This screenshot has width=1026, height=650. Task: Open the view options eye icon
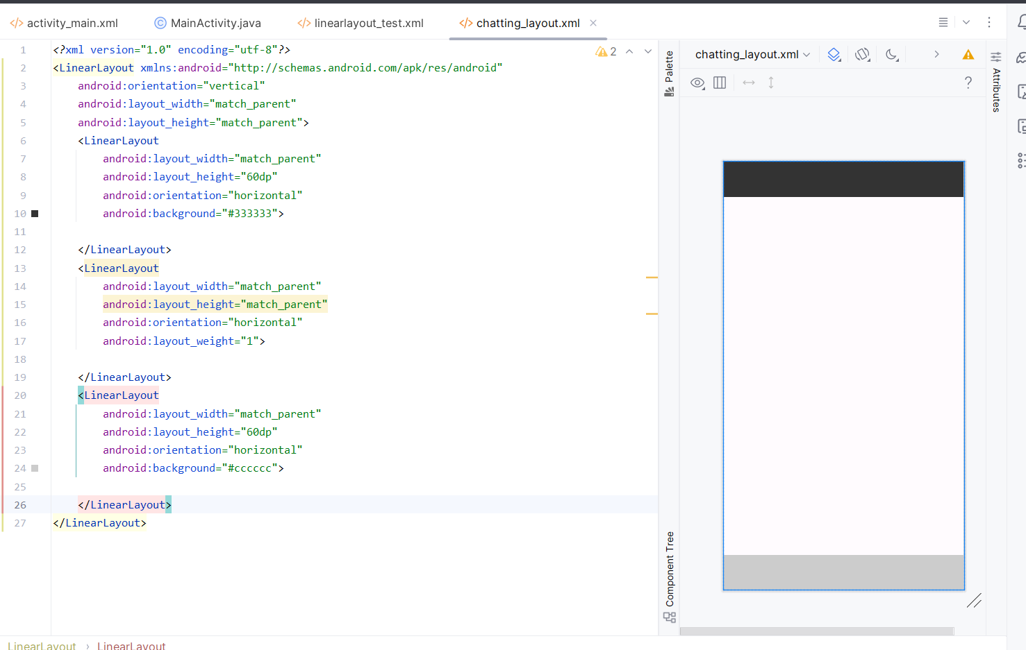(697, 83)
